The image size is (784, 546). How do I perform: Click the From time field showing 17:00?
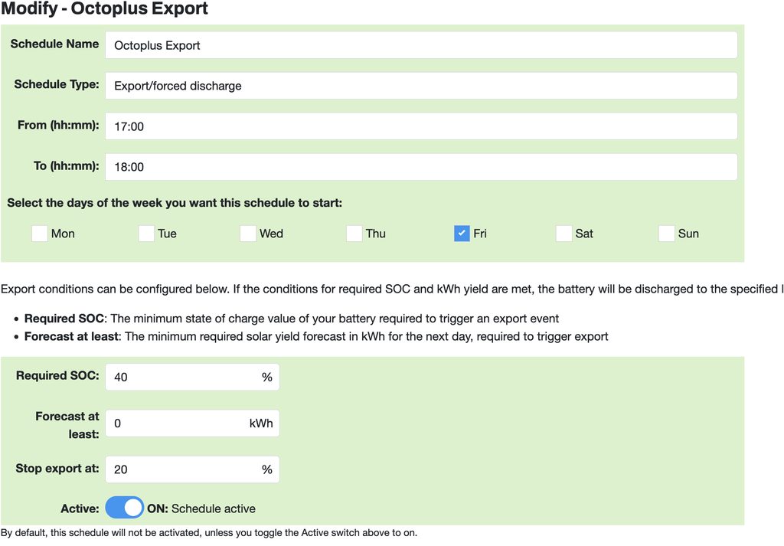tap(421, 126)
